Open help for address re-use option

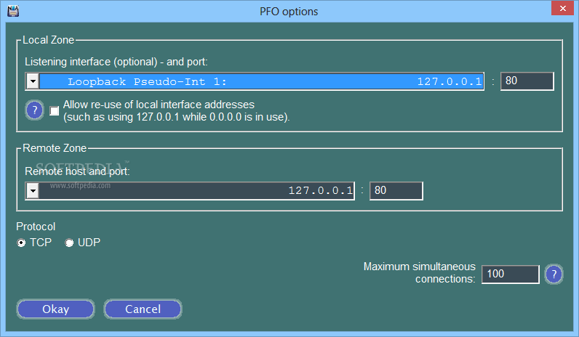pyautogui.click(x=34, y=110)
